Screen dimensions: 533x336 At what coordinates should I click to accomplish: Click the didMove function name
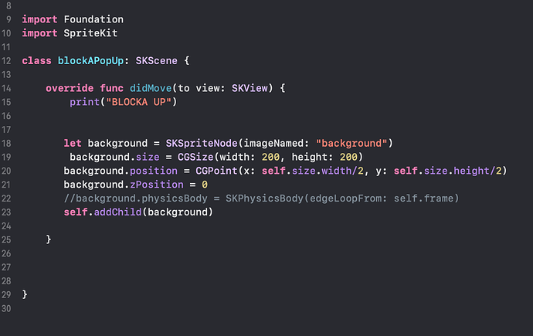pos(151,88)
